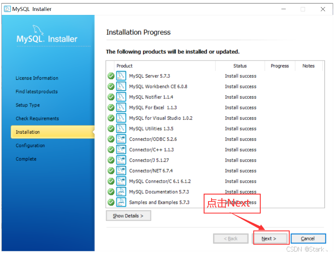
Task: Click the Connector/ODBC 5.2.6 product icon
Action: point(121,139)
